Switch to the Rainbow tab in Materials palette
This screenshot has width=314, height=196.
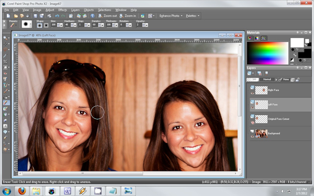[256, 38]
